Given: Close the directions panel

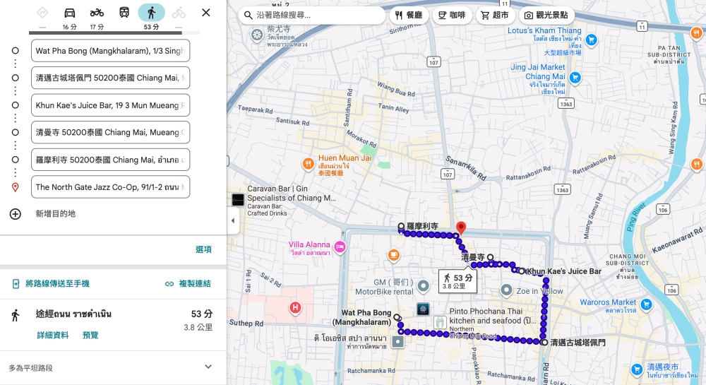Looking at the screenshot, I should (206, 13).
